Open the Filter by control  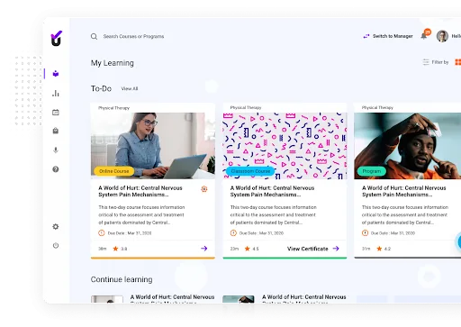click(x=436, y=62)
